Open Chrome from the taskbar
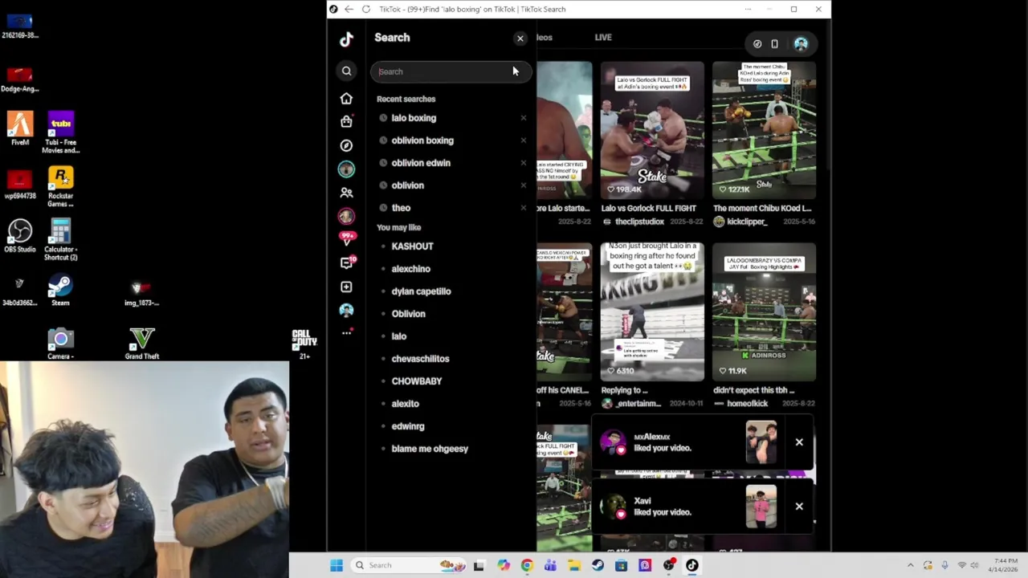The height and width of the screenshot is (578, 1028). pyautogui.click(x=527, y=565)
